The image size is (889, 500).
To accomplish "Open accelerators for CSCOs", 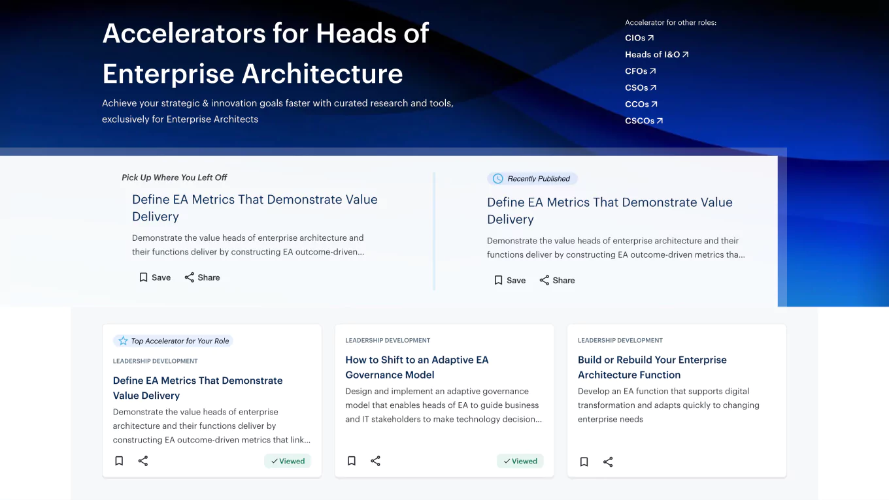I will [644, 121].
